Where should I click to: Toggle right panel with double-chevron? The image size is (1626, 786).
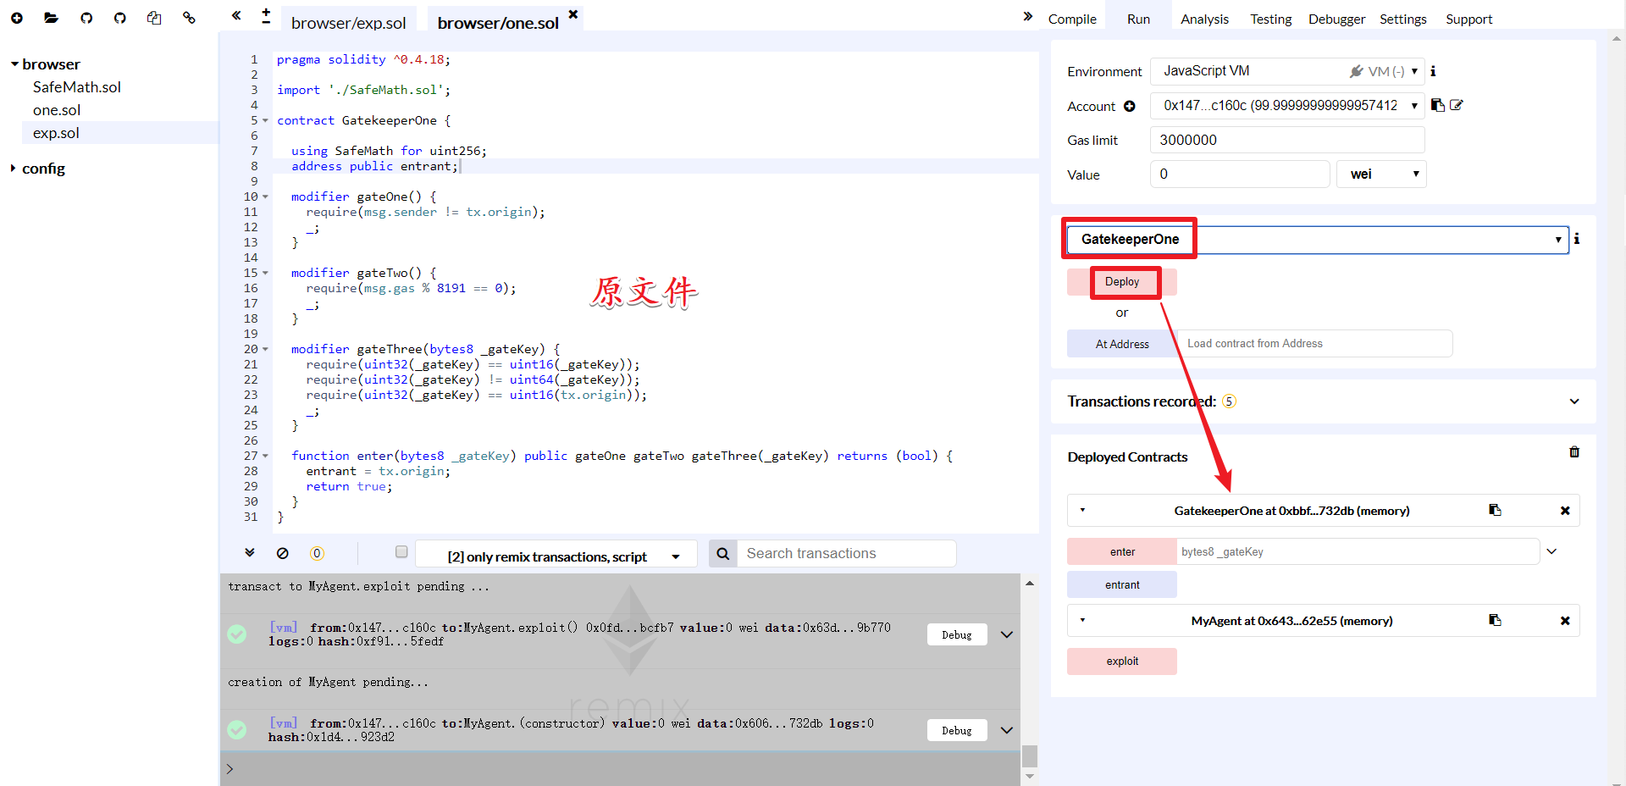click(x=1027, y=16)
